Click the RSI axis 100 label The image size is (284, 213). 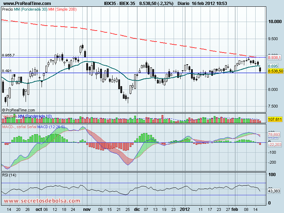point(272,174)
